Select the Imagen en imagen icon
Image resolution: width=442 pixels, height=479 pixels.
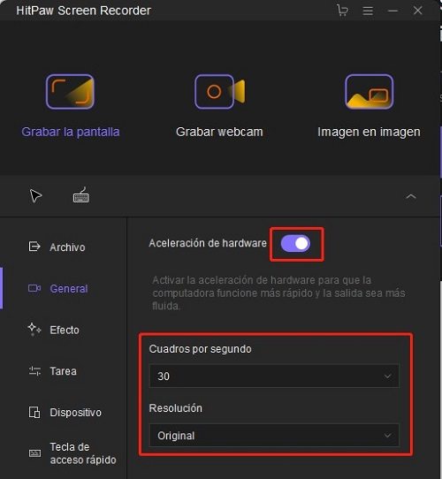point(369,91)
